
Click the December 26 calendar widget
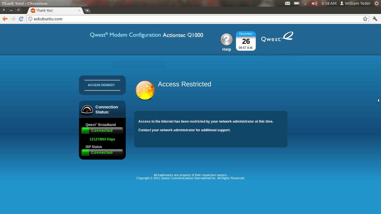point(246,41)
